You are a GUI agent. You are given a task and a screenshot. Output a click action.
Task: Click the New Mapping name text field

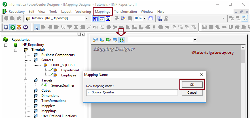coord(132,92)
